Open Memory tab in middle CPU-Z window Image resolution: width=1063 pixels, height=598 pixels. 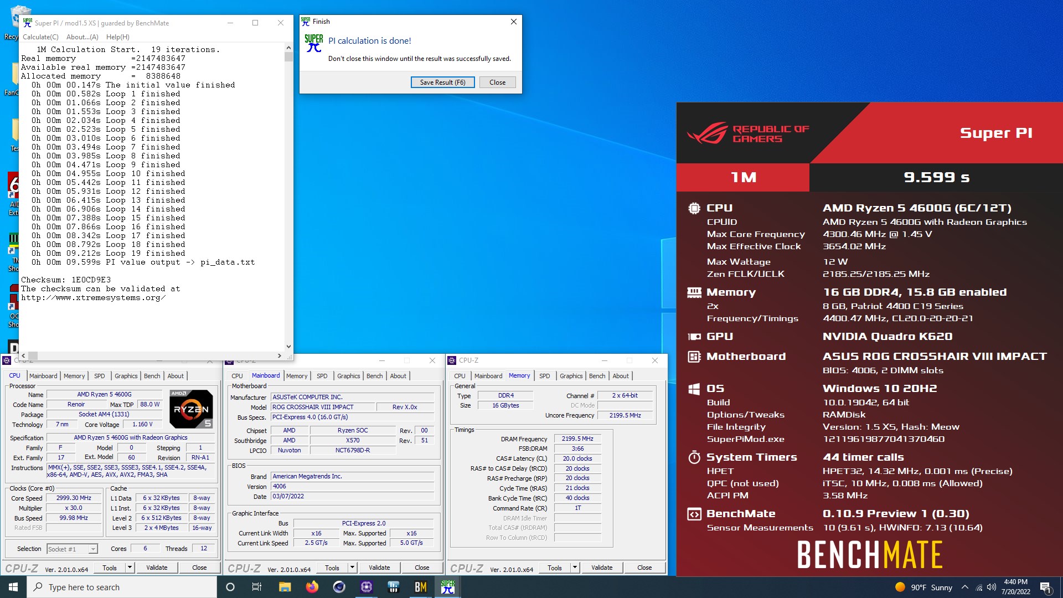point(297,376)
